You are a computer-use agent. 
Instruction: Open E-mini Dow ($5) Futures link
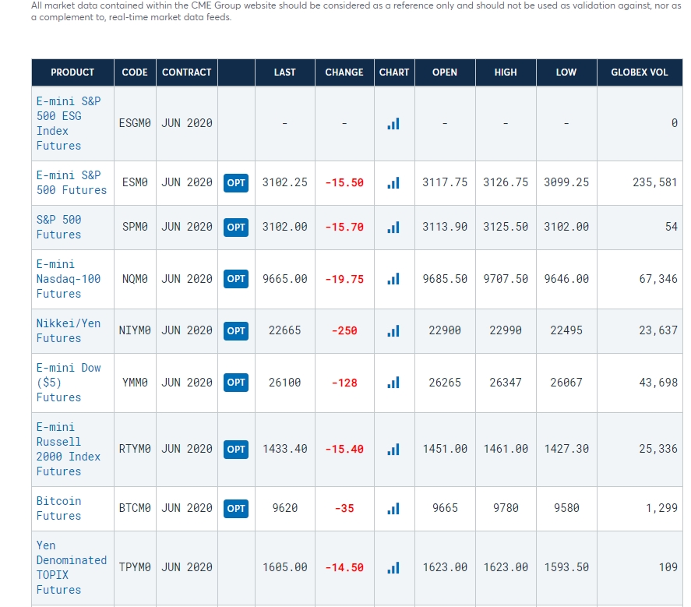click(x=69, y=382)
